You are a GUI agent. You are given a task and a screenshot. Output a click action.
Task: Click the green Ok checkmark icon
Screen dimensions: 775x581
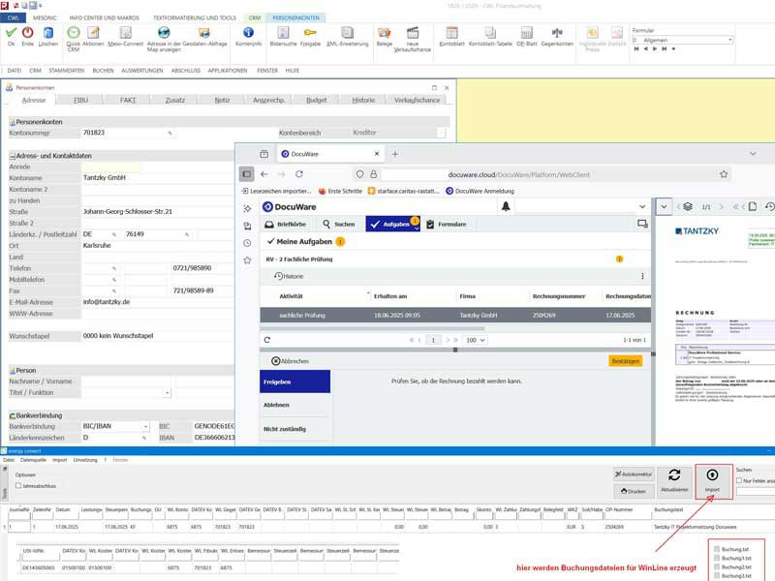coord(11,33)
